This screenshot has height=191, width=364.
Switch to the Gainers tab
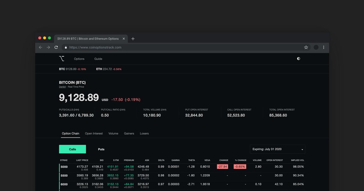(129, 133)
